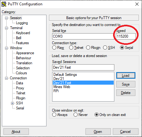Select Keyboard settings in tree
The height and width of the screenshot is (137, 142).
point(23,33)
